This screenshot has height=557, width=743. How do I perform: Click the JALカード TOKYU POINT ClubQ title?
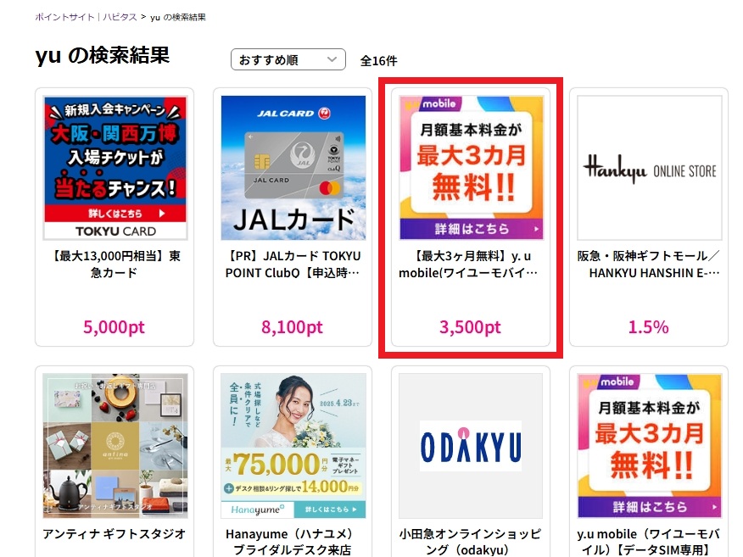293,265
